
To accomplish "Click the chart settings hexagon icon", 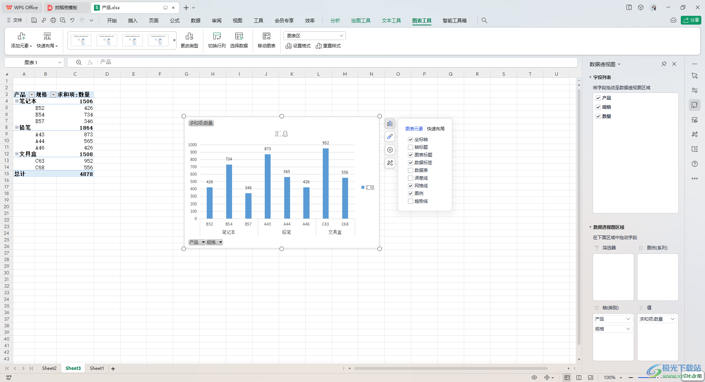I will (390, 150).
